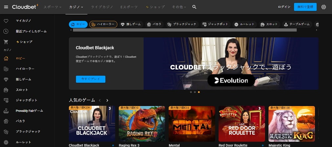Expand the カジノ dropdown menu
Viewport: 332px width, 147px height.
point(76,7)
